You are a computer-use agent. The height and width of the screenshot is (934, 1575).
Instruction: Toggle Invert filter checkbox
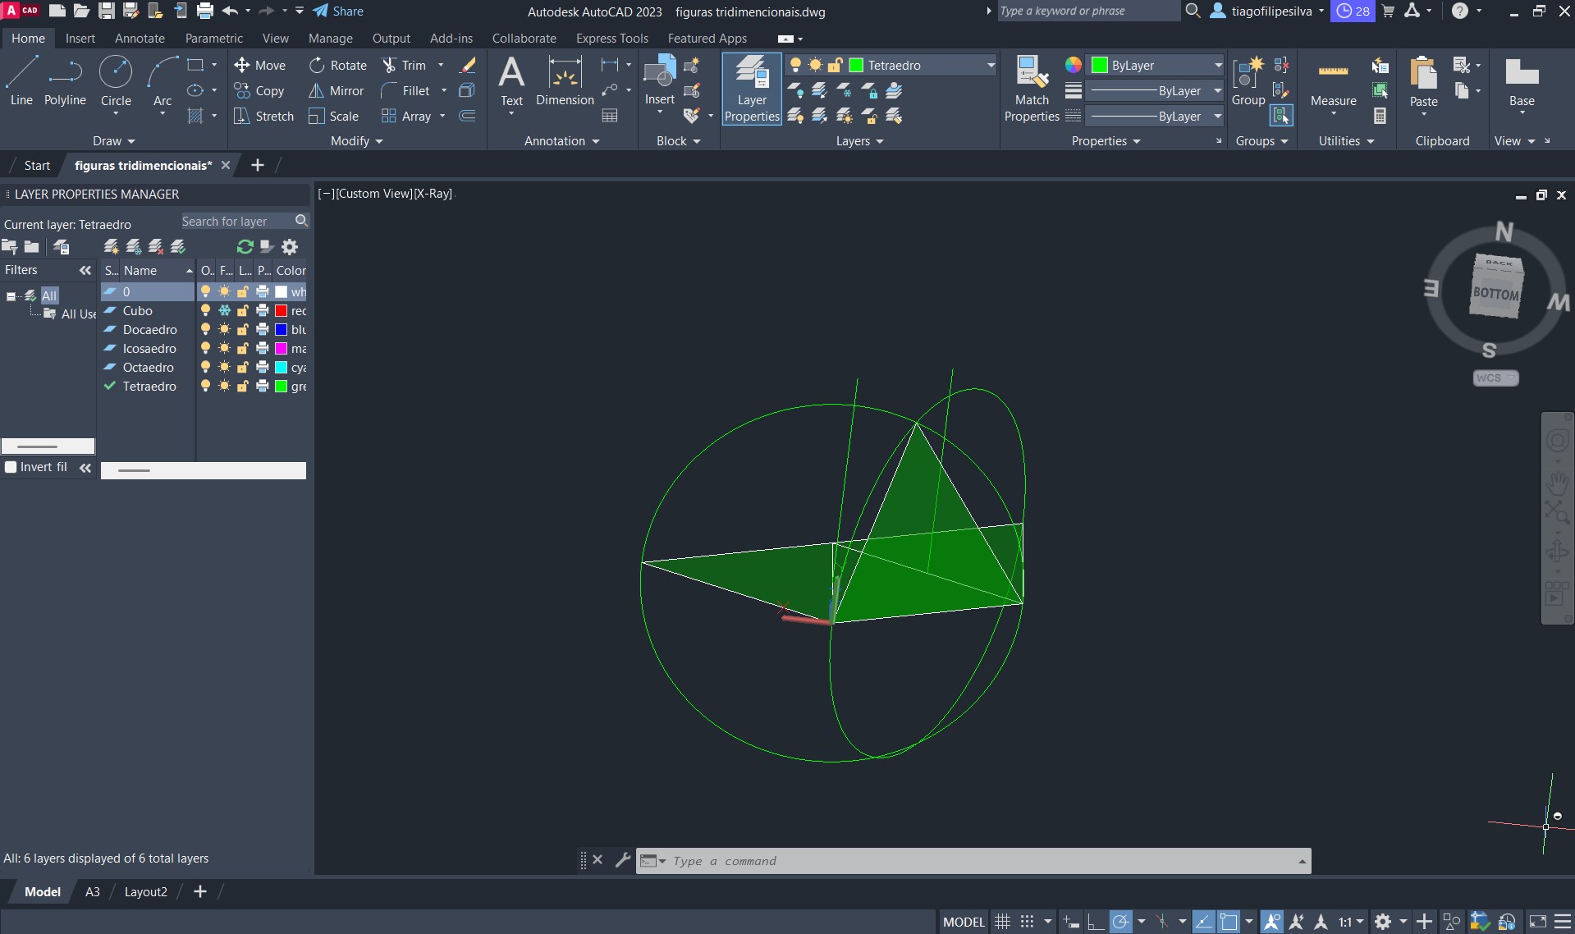tap(11, 467)
